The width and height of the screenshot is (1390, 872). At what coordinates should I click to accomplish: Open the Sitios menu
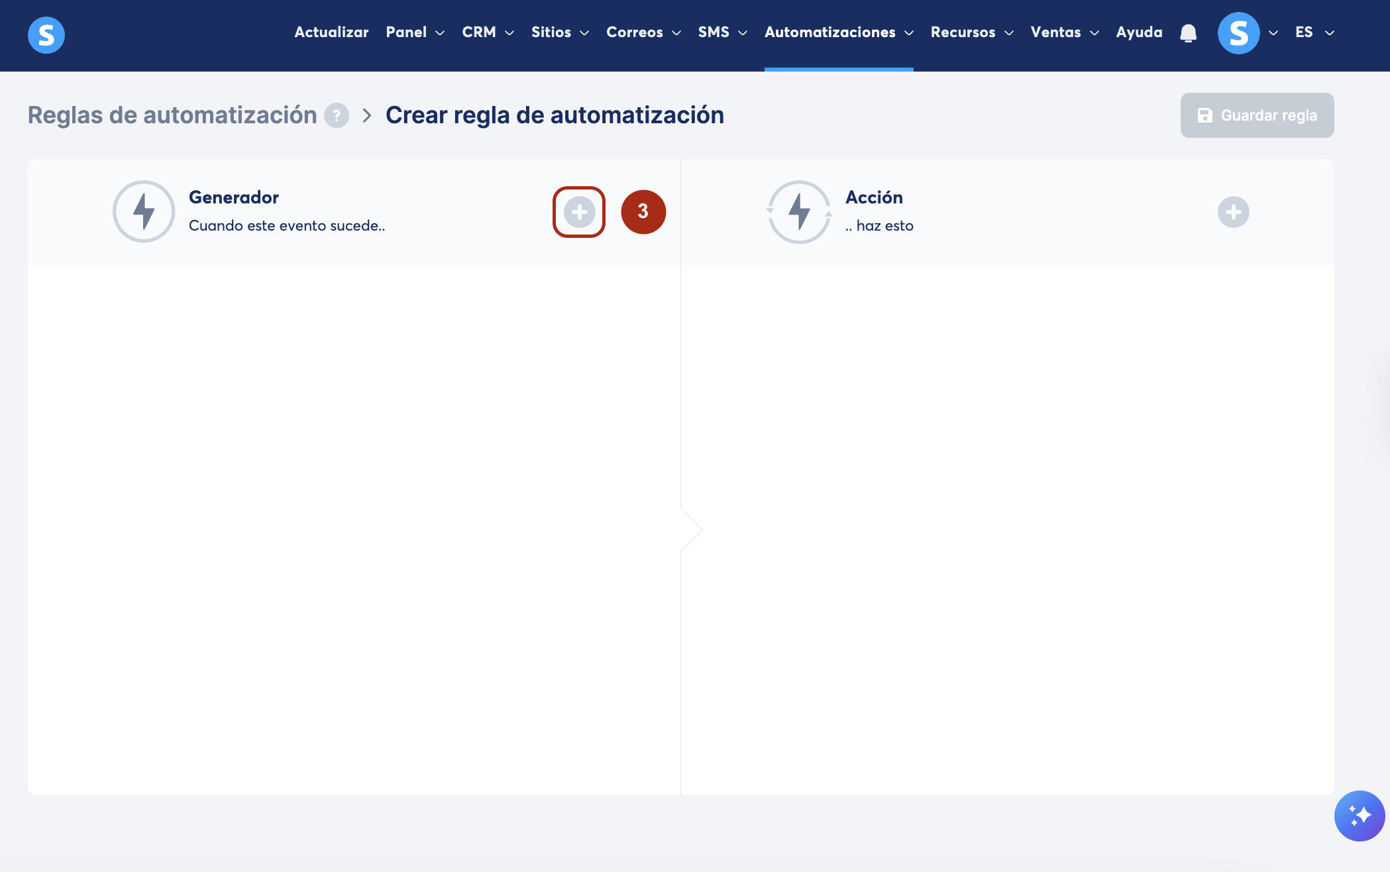(x=560, y=32)
